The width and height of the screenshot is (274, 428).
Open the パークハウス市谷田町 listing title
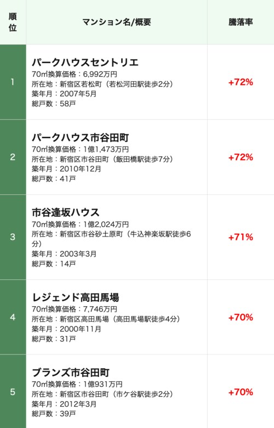[x=80, y=137]
